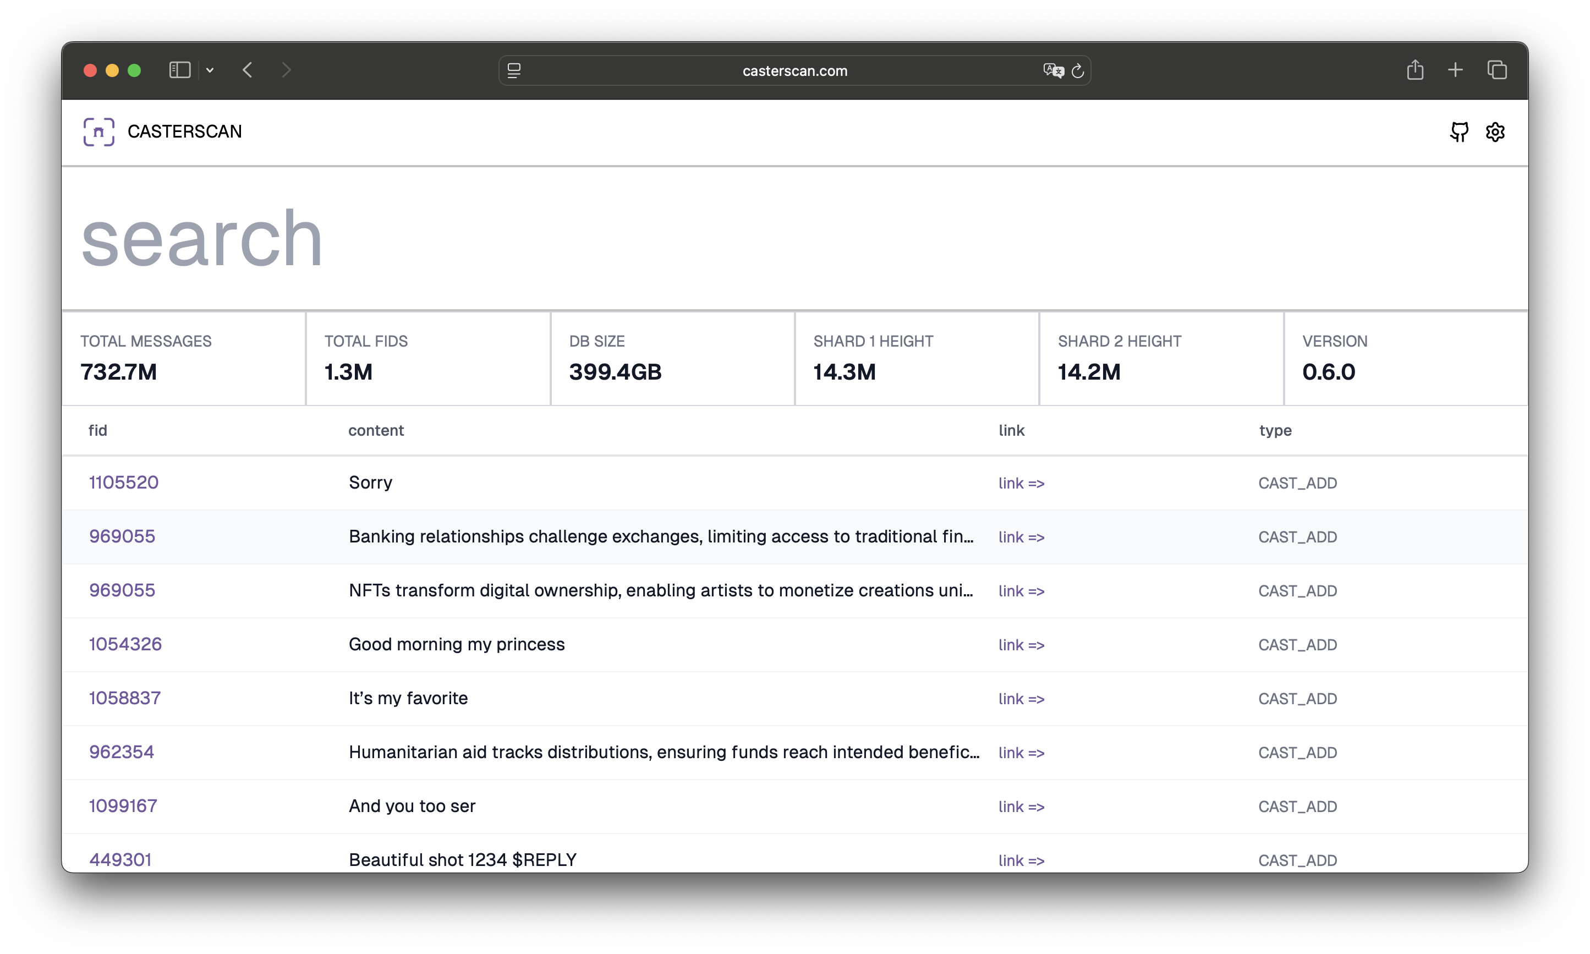
Task: Open the page reader menu icon in the address bar
Action: click(x=514, y=71)
